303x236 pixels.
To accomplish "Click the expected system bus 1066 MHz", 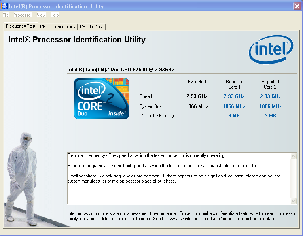I will pos(197,106).
